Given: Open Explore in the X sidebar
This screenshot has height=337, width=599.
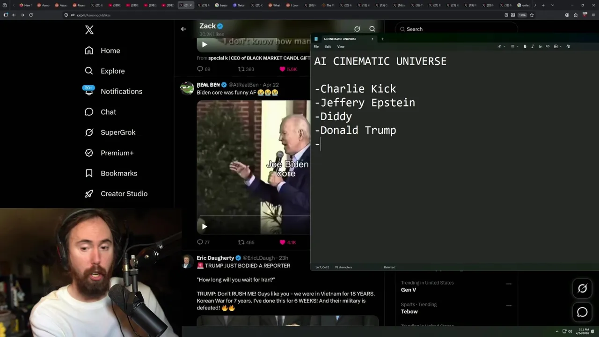Looking at the screenshot, I should coord(105,71).
